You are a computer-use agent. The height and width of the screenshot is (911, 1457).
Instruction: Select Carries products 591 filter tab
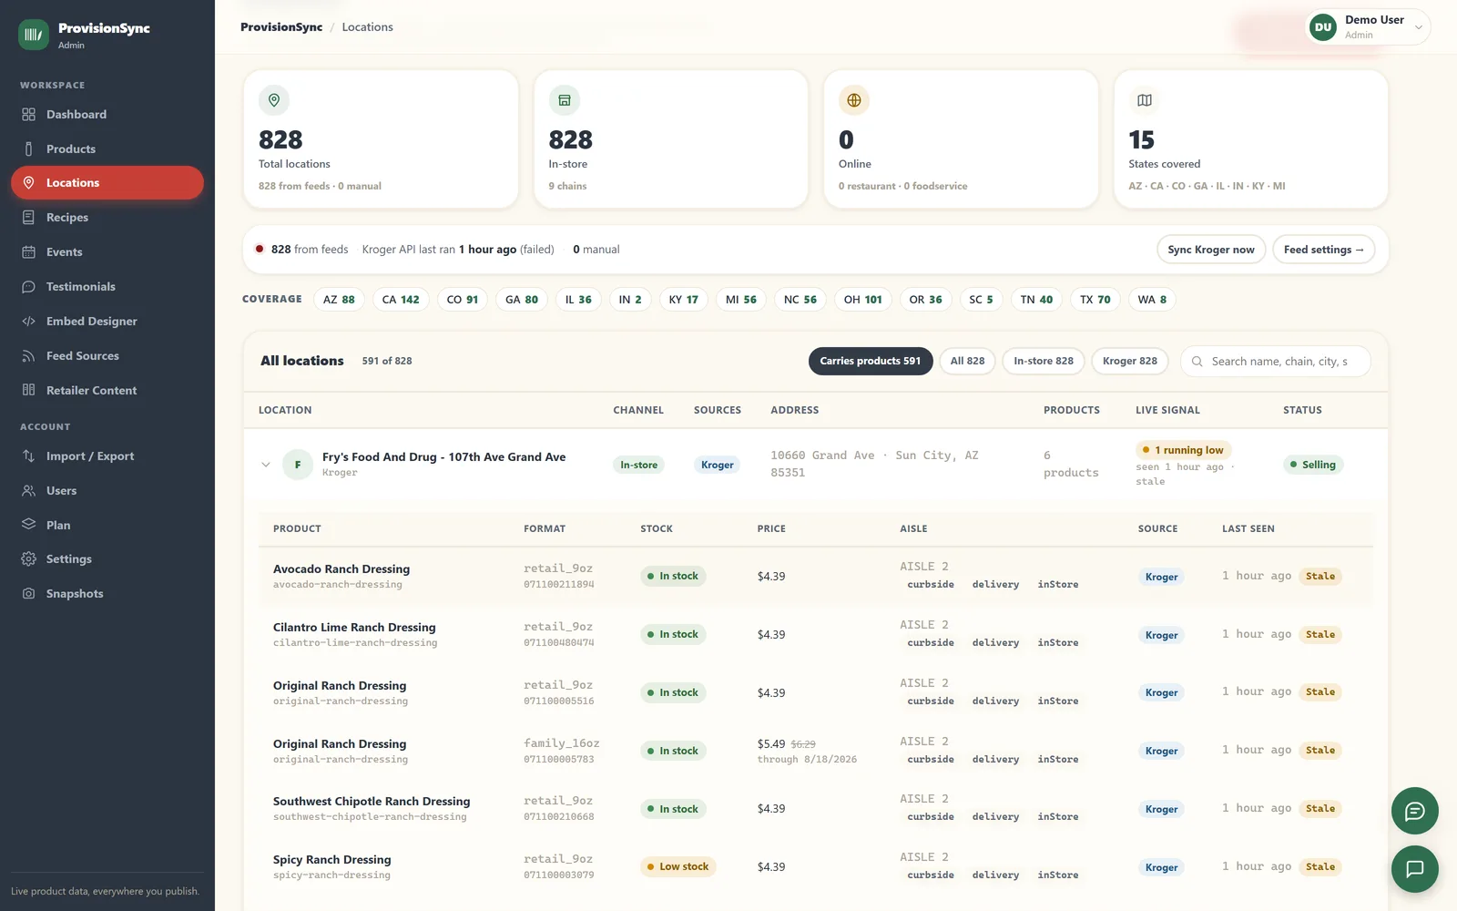[871, 362]
